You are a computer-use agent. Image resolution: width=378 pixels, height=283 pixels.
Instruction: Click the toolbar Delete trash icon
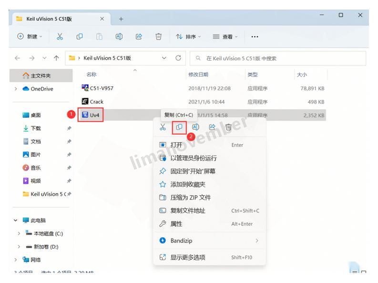[x=158, y=37]
